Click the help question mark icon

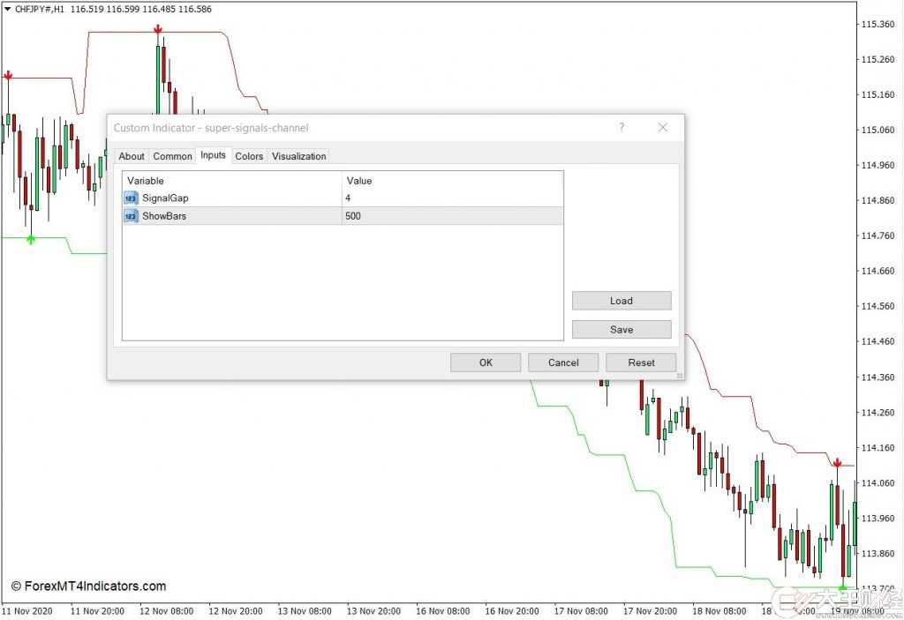coord(621,127)
